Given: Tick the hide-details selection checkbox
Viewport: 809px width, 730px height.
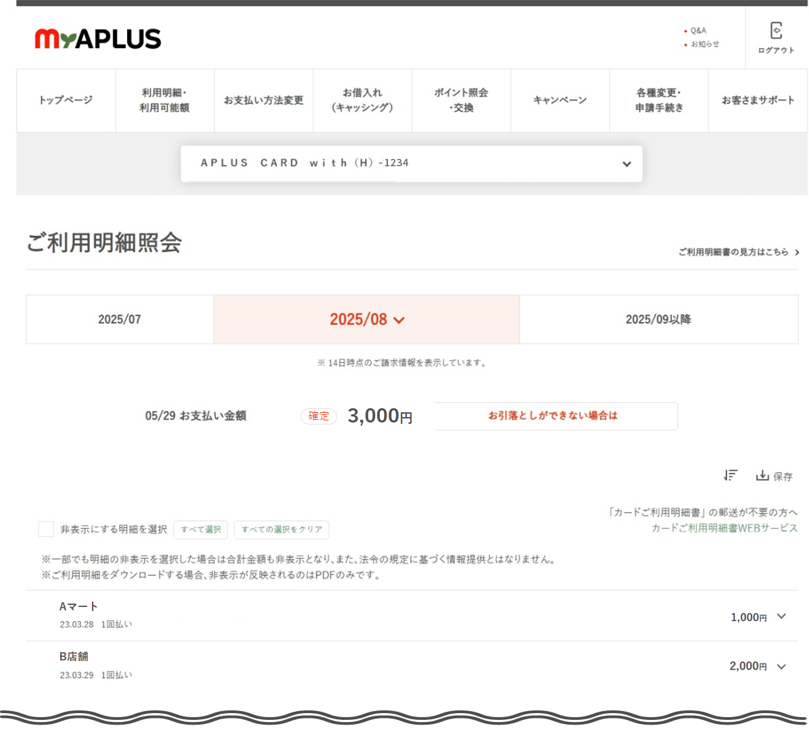Looking at the screenshot, I should [x=46, y=529].
